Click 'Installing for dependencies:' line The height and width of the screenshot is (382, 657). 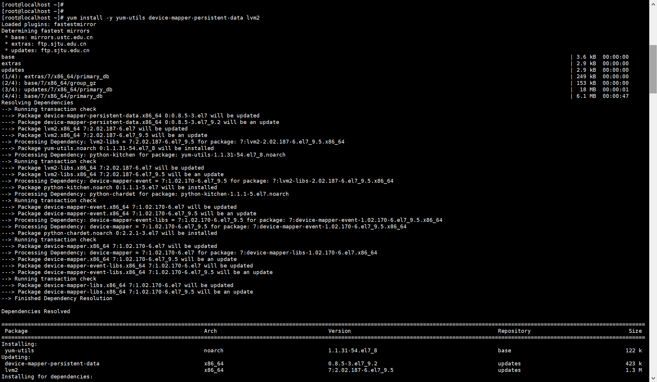point(47,377)
